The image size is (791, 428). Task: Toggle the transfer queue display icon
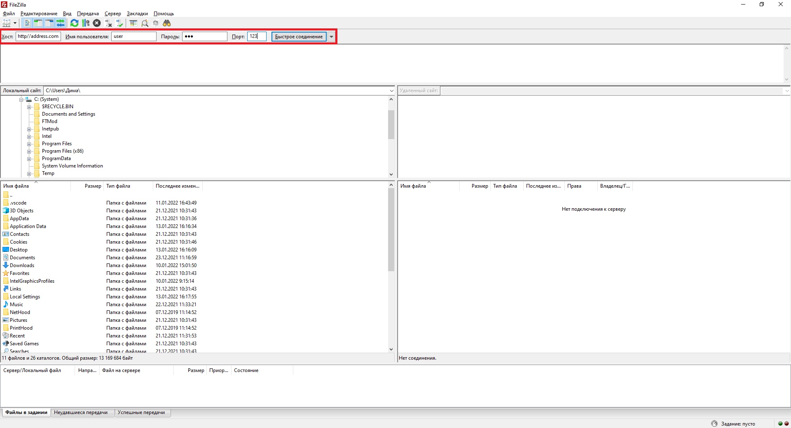click(x=61, y=23)
